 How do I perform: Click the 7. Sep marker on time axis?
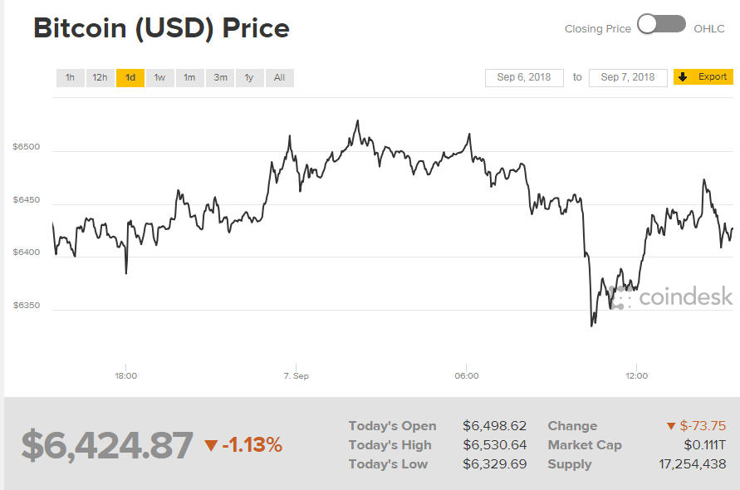296,376
